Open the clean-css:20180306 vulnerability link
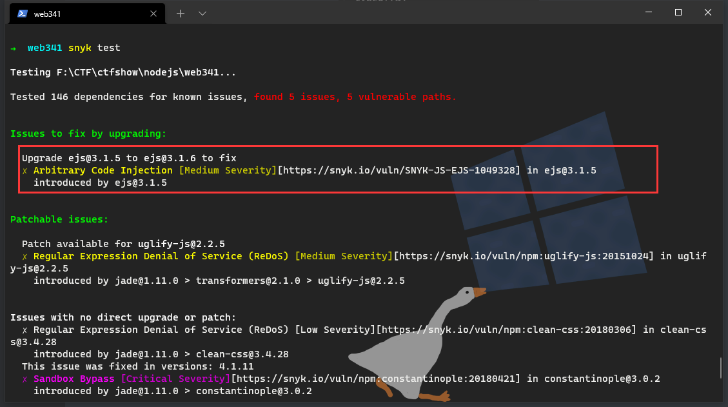This screenshot has width=728, height=407. (506, 330)
